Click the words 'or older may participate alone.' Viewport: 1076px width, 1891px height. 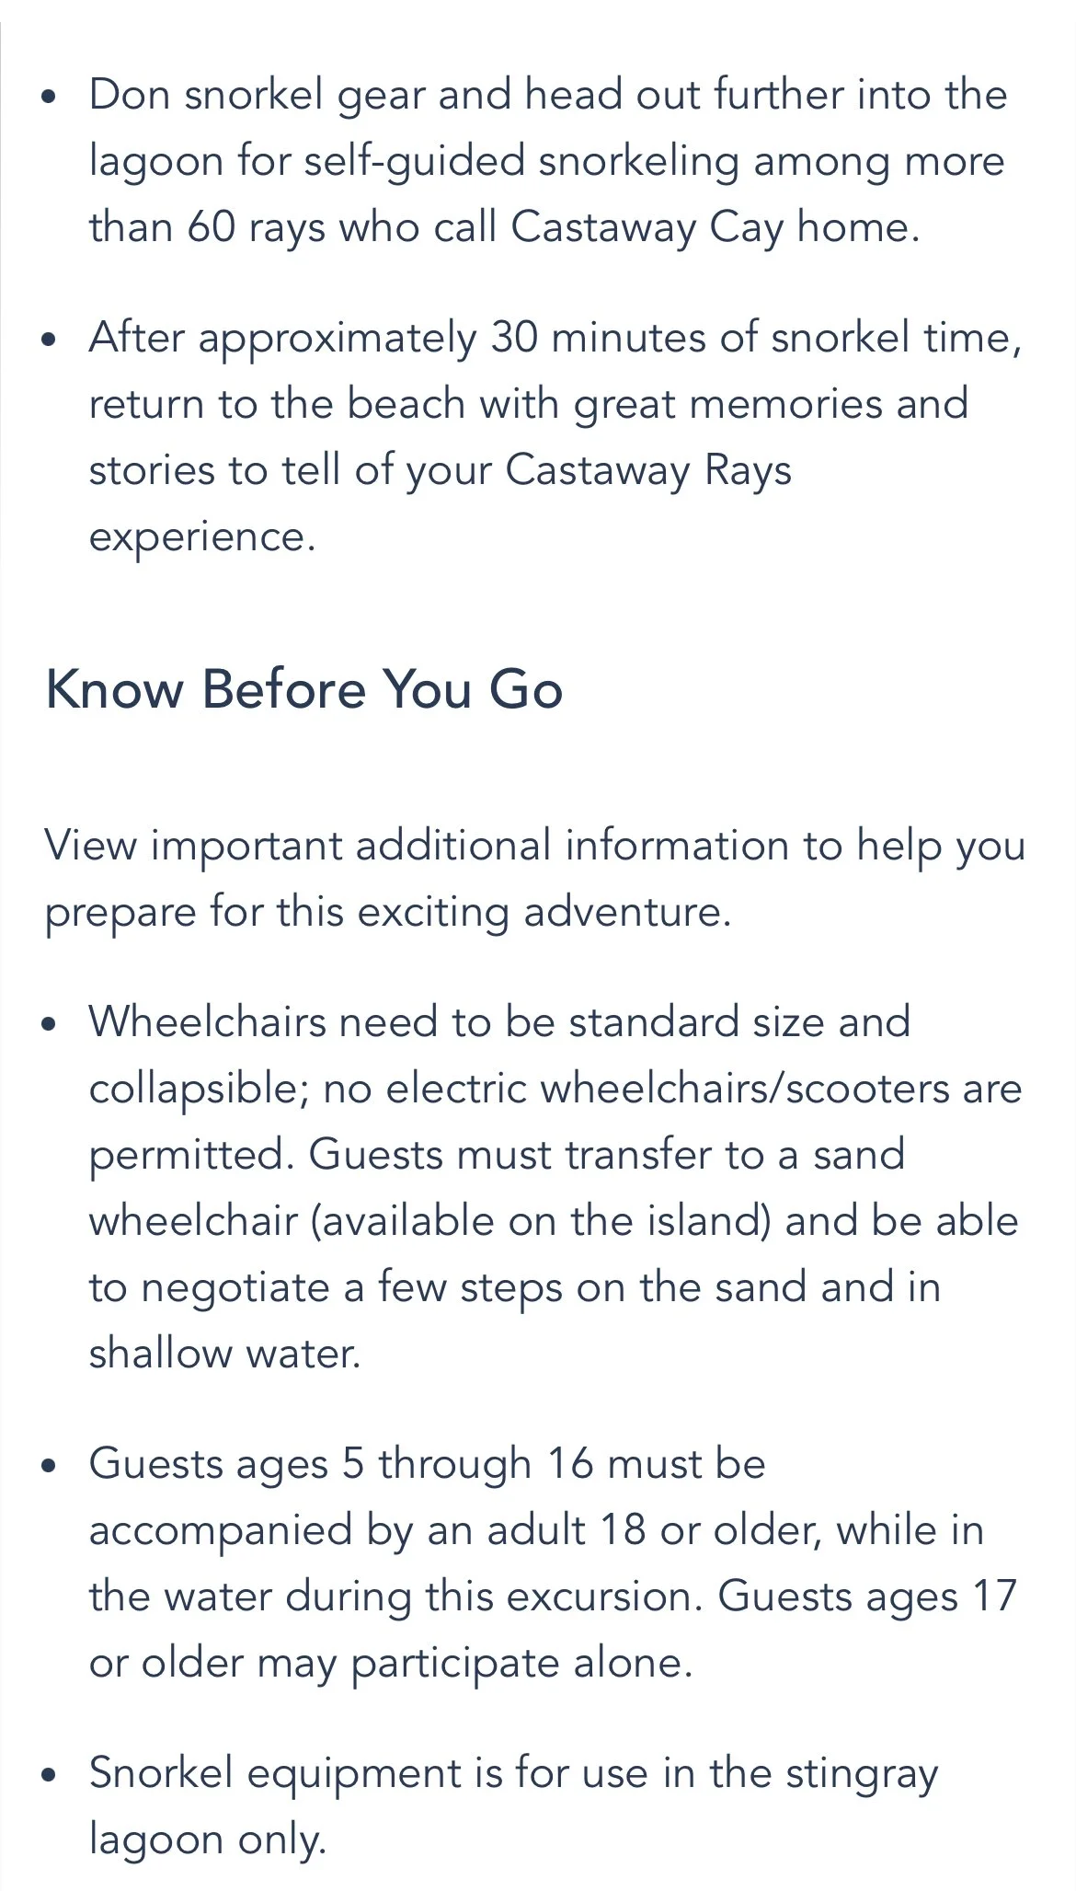pos(391,1663)
